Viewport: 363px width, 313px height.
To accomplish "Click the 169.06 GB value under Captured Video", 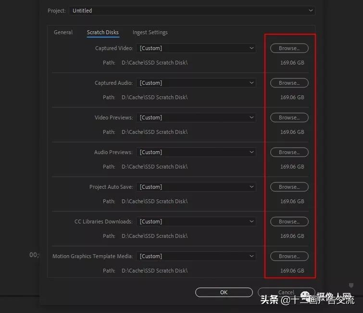I will 292,63.
